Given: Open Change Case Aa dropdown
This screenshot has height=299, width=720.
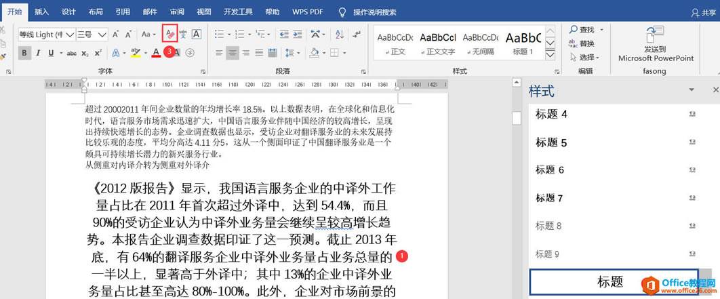Looking at the screenshot, I should pyautogui.click(x=148, y=34).
